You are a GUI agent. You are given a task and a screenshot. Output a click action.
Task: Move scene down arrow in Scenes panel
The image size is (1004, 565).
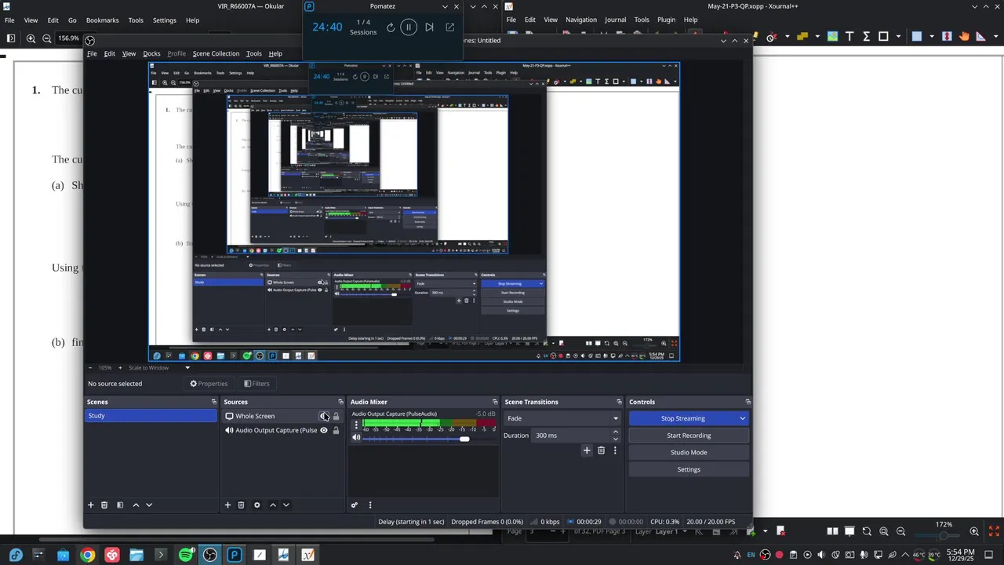(149, 505)
